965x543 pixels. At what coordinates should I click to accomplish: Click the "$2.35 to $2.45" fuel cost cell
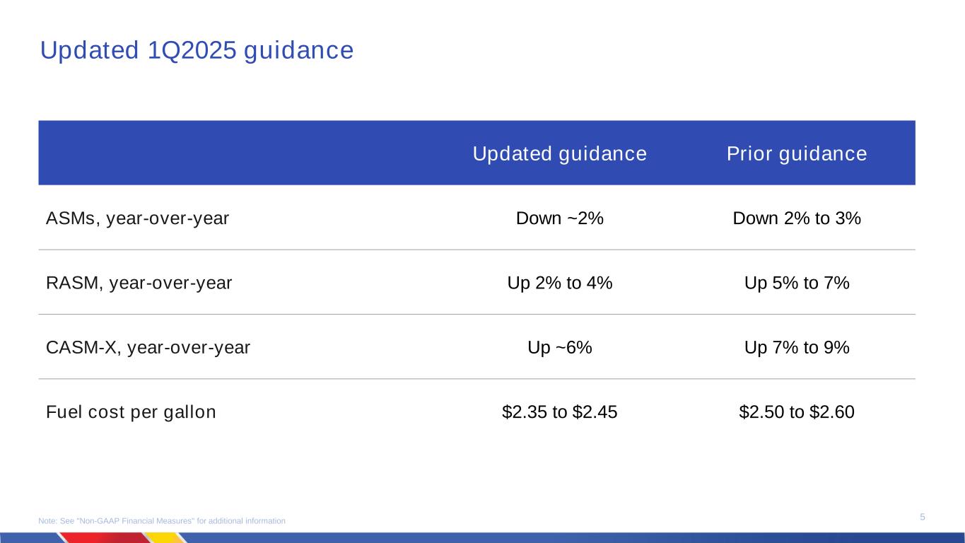559,412
